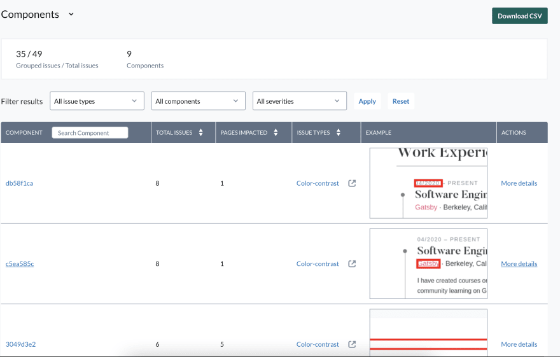Open component c5ea585c link
The width and height of the screenshot is (560, 357).
click(x=20, y=264)
